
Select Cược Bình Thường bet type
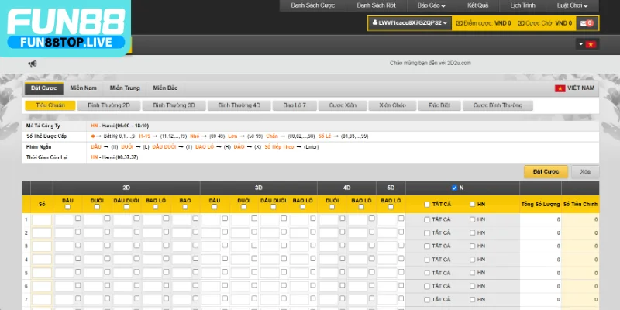pyautogui.click(x=498, y=105)
